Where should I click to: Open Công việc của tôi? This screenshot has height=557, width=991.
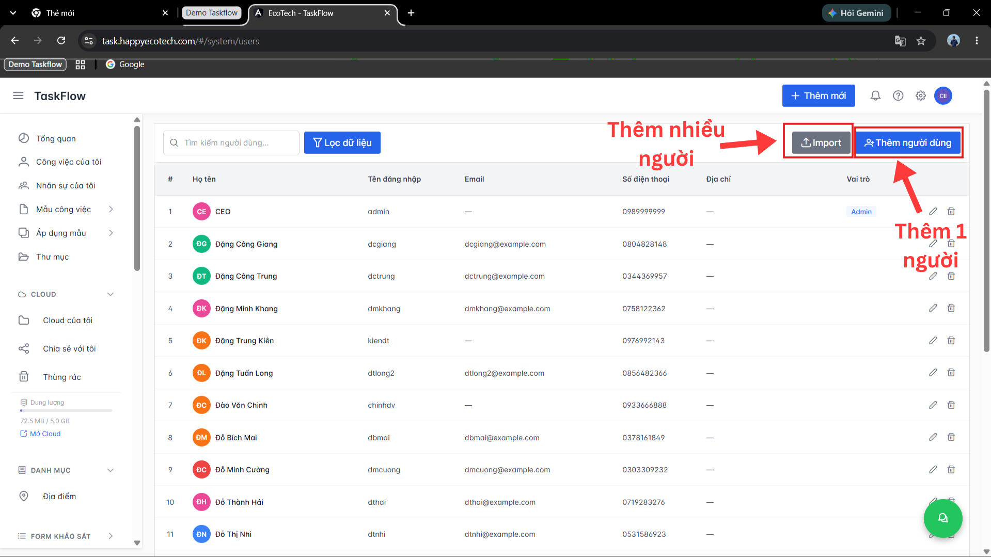69,162
